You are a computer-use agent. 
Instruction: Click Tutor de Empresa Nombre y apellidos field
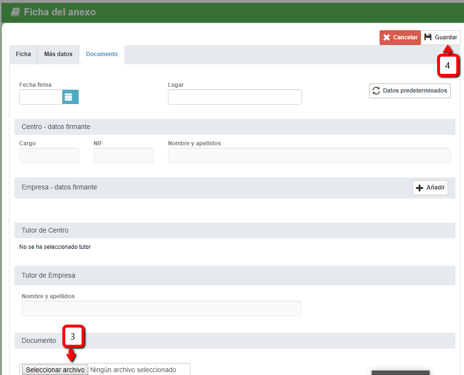(x=161, y=308)
